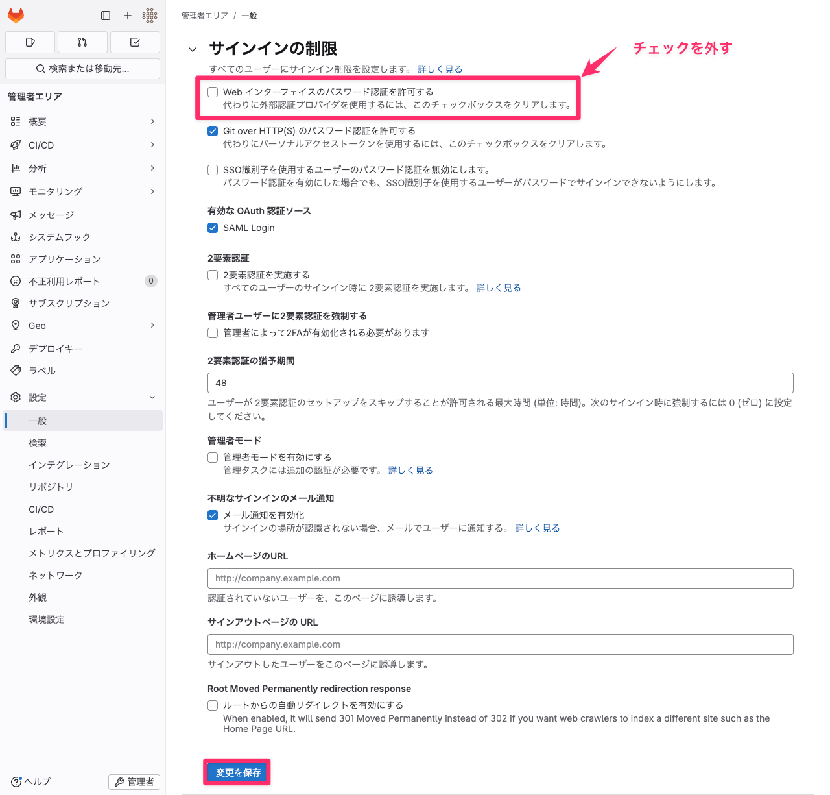Open レポート settings item
Viewport: 830px width, 795px height.
[83, 531]
